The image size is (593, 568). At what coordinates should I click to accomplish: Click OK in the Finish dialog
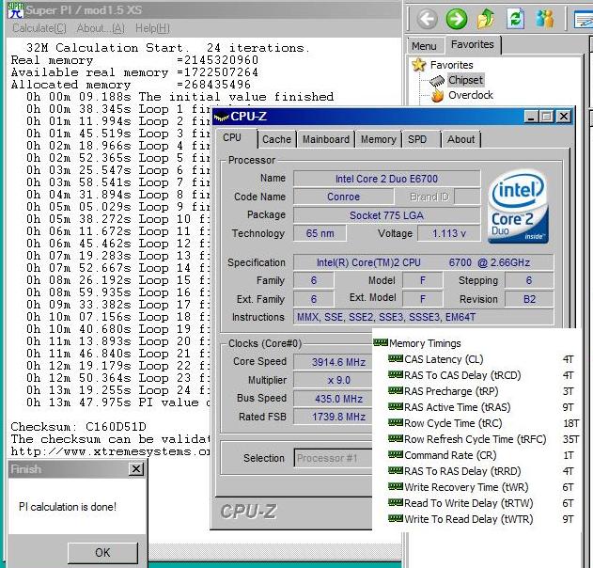(x=102, y=553)
